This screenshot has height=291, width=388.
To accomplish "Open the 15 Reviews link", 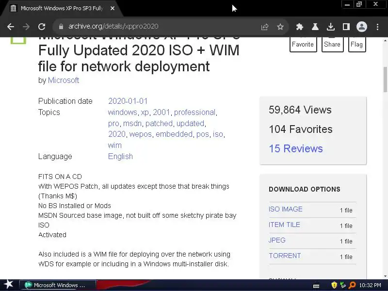I will pos(296,148).
